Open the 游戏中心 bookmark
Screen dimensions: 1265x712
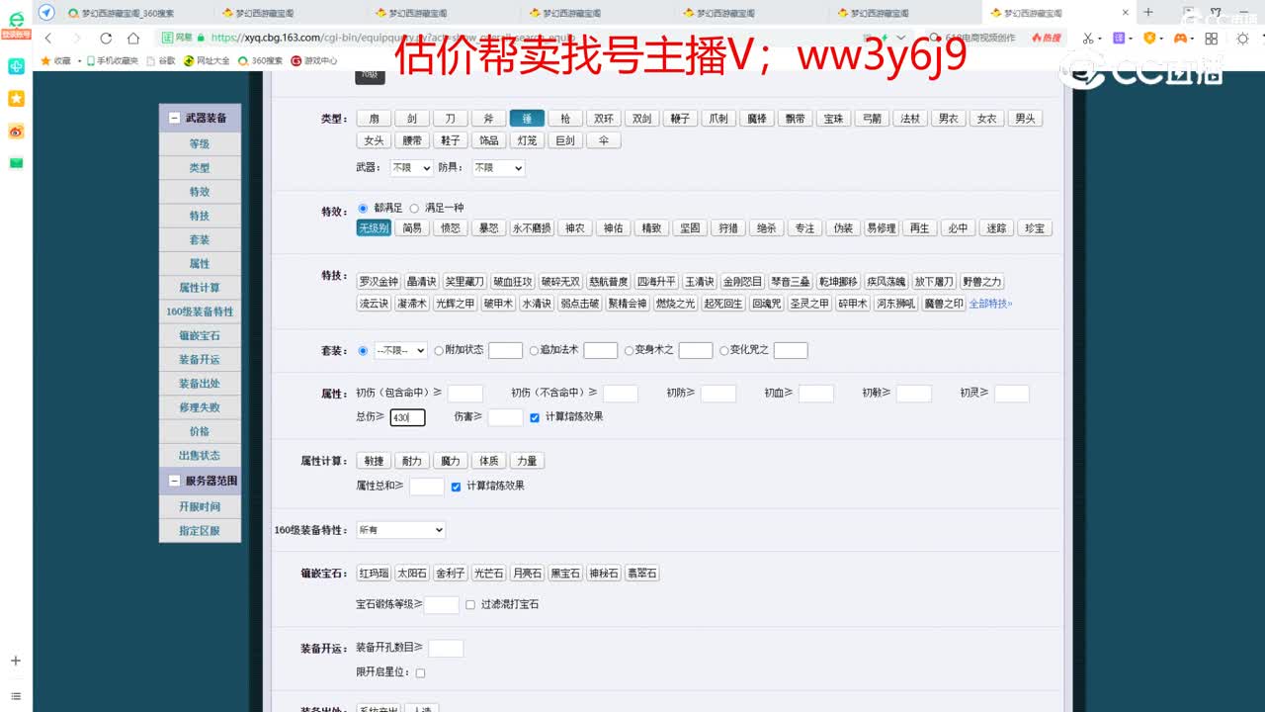[x=310, y=59]
